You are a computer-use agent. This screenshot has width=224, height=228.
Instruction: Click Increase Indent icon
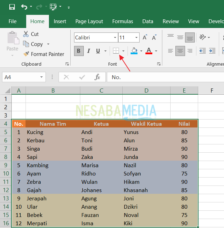click(x=212, y=51)
